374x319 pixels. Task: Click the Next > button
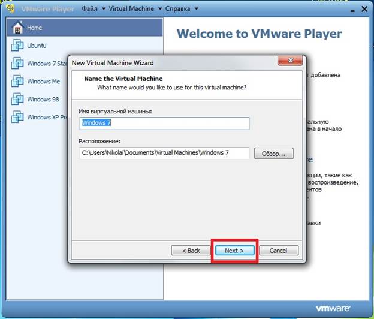(x=235, y=251)
